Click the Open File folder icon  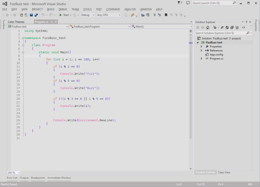click(x=26, y=15)
